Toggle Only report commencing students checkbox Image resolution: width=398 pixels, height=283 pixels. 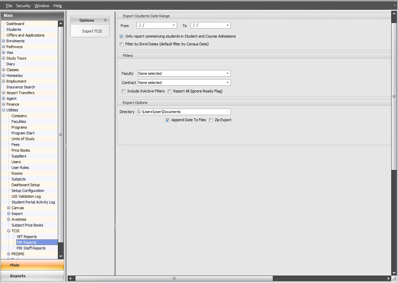coord(121,36)
